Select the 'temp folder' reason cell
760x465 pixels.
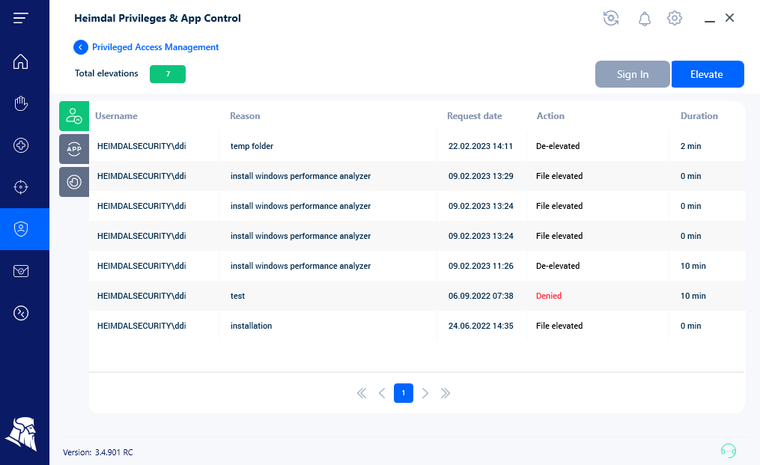tap(252, 146)
